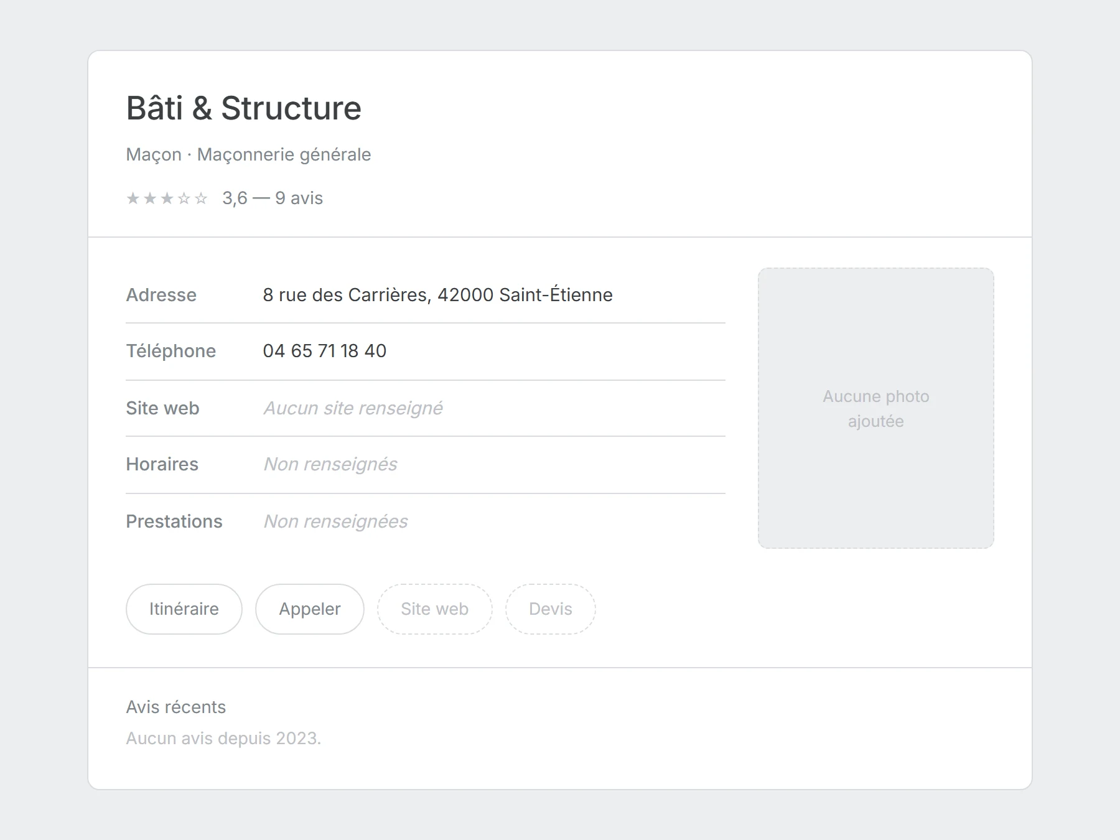Click the Devis button
The height and width of the screenshot is (840, 1120).
551,609
